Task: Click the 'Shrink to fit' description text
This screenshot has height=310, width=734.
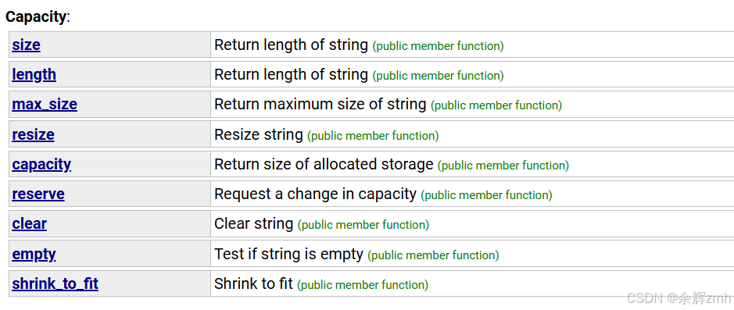Action: (x=254, y=283)
